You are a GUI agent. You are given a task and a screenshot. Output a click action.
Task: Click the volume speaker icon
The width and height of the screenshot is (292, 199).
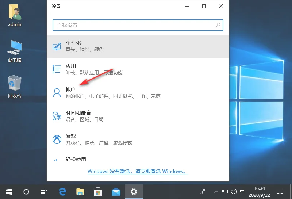coord(233,192)
